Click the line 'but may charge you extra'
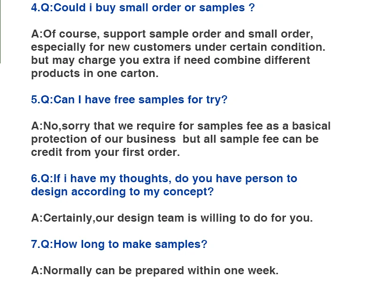The width and height of the screenshot is (371, 293). point(170,60)
